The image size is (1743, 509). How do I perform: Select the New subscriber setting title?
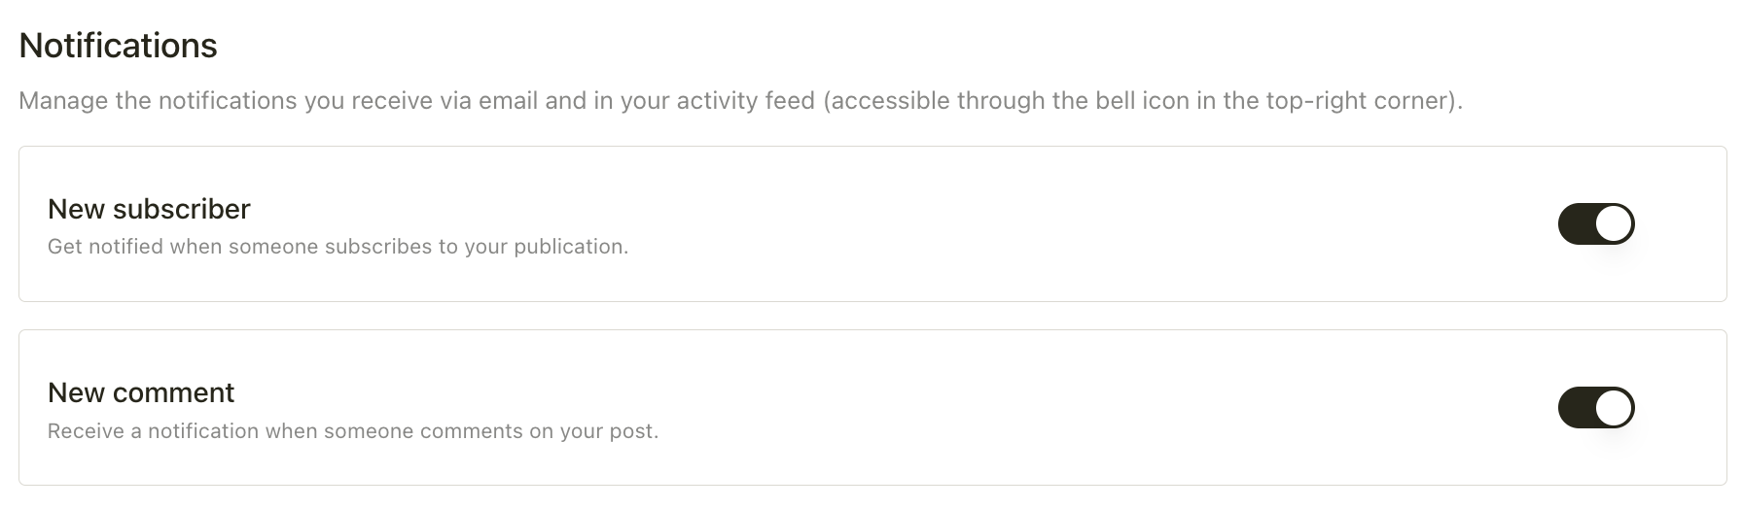[x=149, y=209]
